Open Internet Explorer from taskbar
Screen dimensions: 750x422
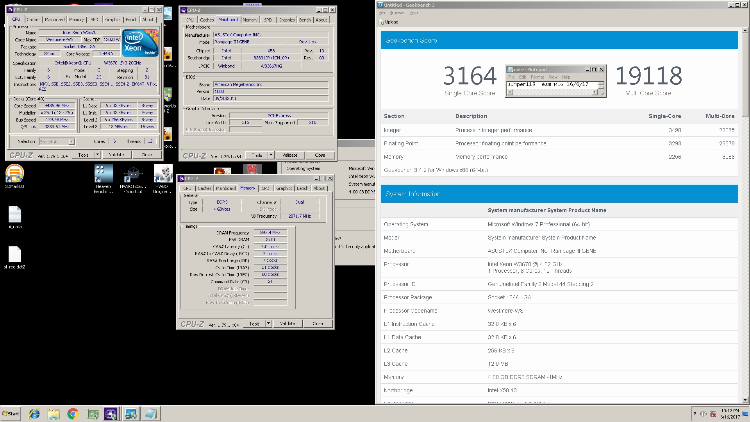tap(34, 414)
